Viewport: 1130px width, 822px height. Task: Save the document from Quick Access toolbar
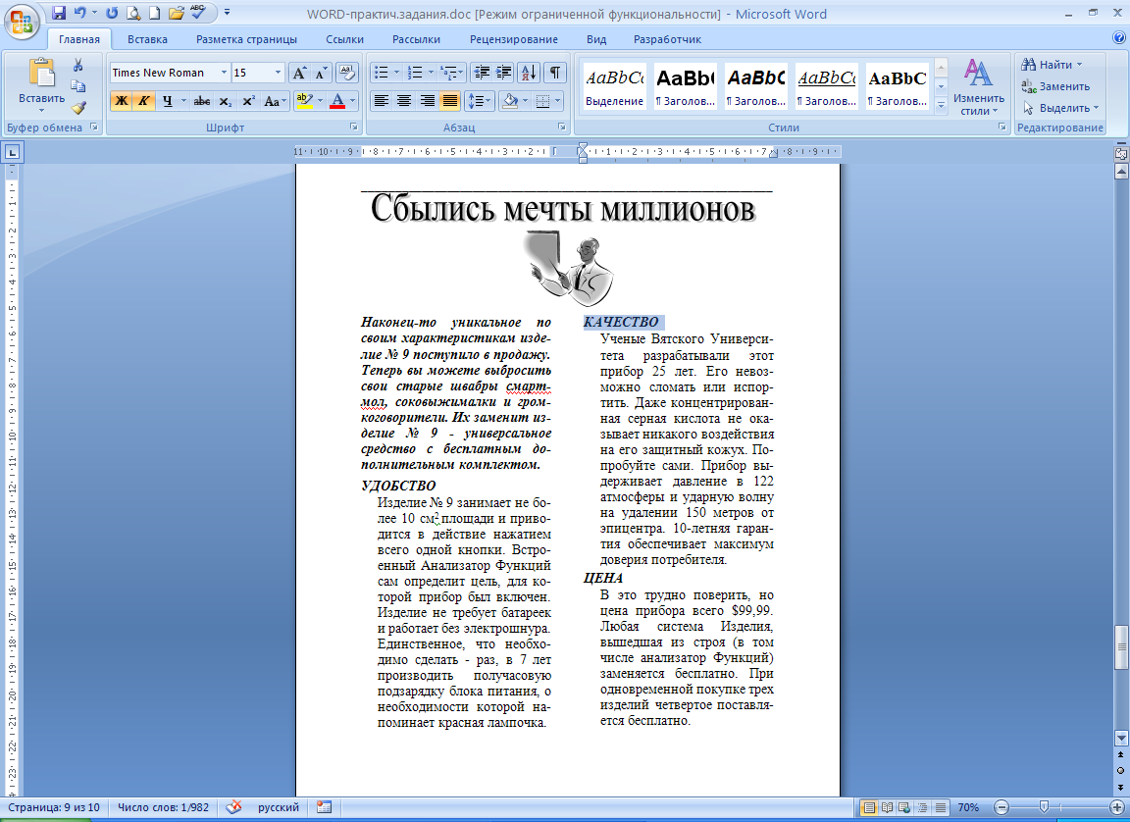click(x=59, y=13)
